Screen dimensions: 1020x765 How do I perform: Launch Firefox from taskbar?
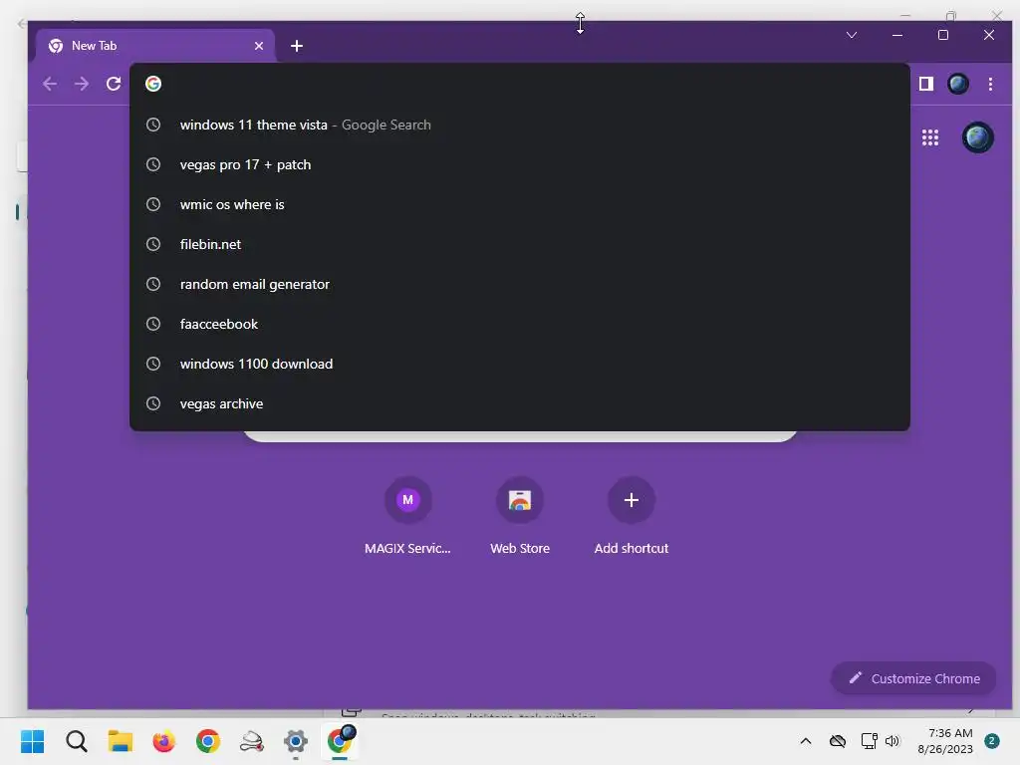pos(164,741)
